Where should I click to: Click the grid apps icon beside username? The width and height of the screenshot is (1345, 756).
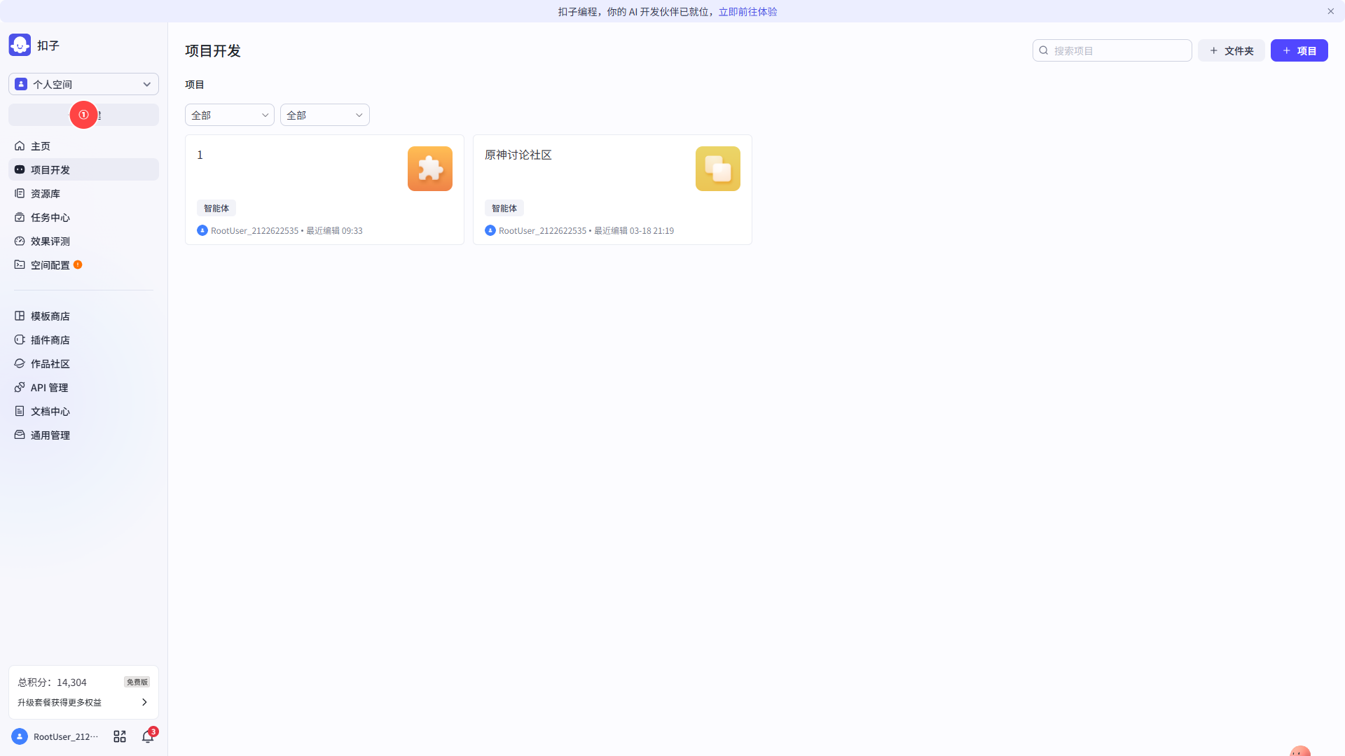click(x=120, y=736)
